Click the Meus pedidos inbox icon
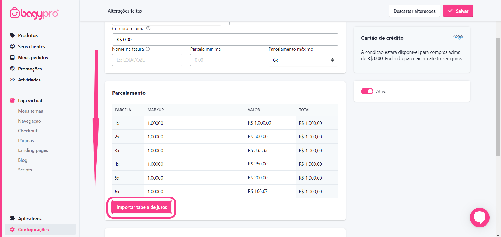The width and height of the screenshot is (501, 237). [x=12, y=57]
